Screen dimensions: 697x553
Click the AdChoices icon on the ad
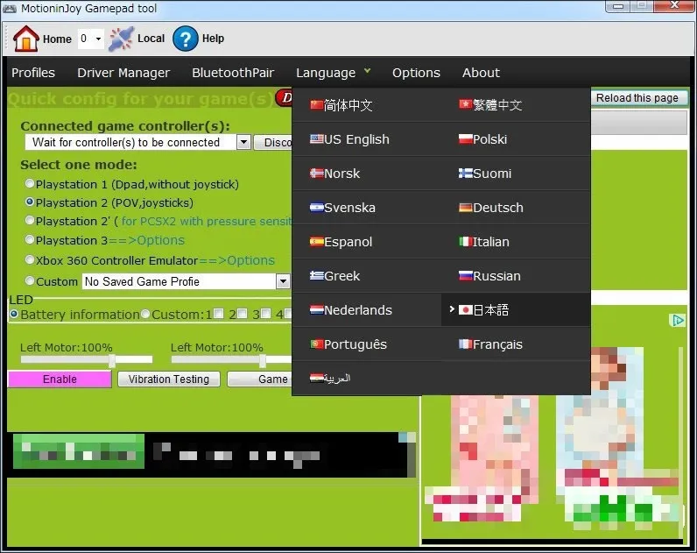coord(678,320)
